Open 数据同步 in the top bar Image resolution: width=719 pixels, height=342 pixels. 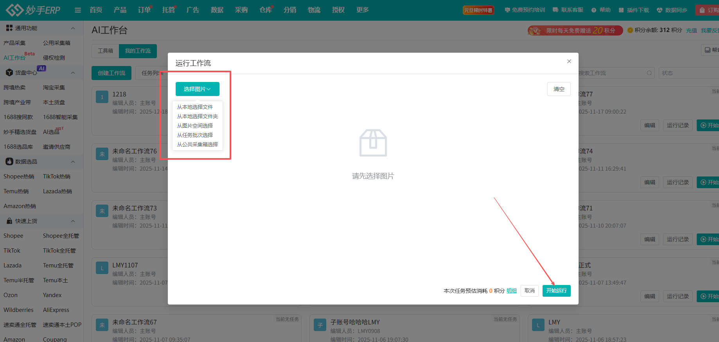click(672, 10)
